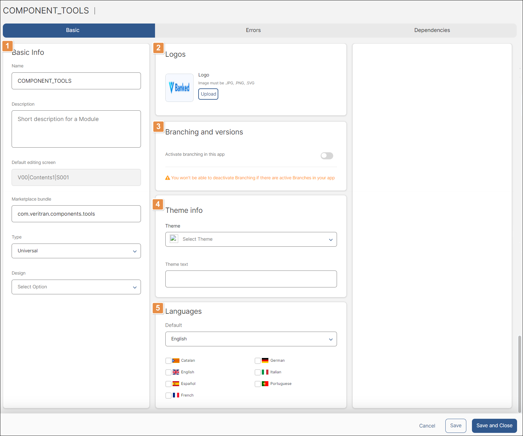This screenshot has width=523, height=436.
Task: Open the Select Theme dropdown
Action: 251,239
